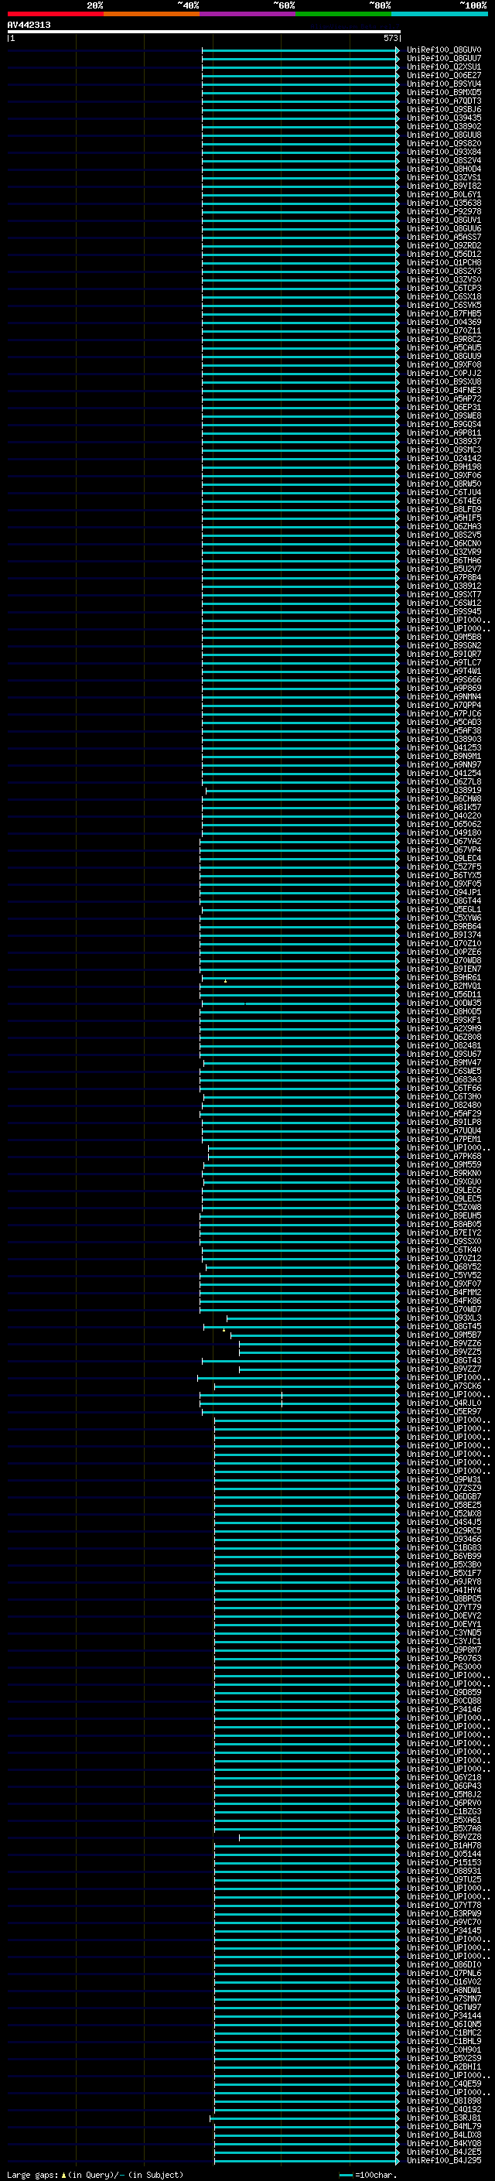495x2181 pixels.
Task: Click the UniRef100_A7UQU4 hit name
Action: click(x=444, y=1130)
